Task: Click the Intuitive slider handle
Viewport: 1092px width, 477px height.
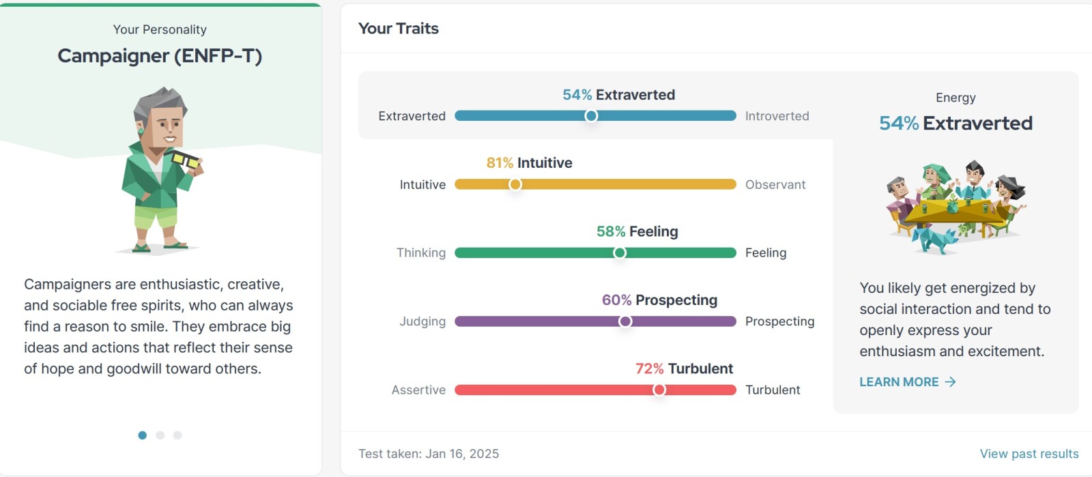Action: click(515, 184)
